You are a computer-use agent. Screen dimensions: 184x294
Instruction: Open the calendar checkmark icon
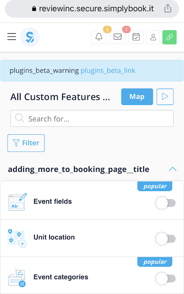[x=136, y=37]
